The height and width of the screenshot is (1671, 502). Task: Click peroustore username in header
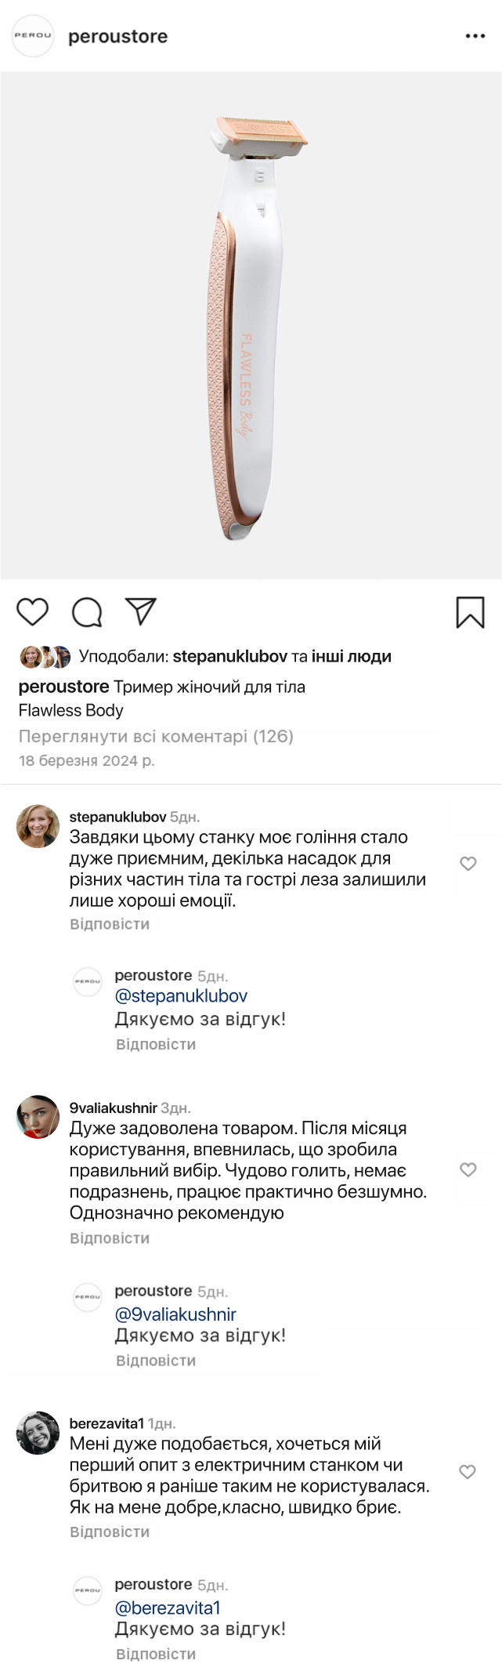[x=117, y=37]
